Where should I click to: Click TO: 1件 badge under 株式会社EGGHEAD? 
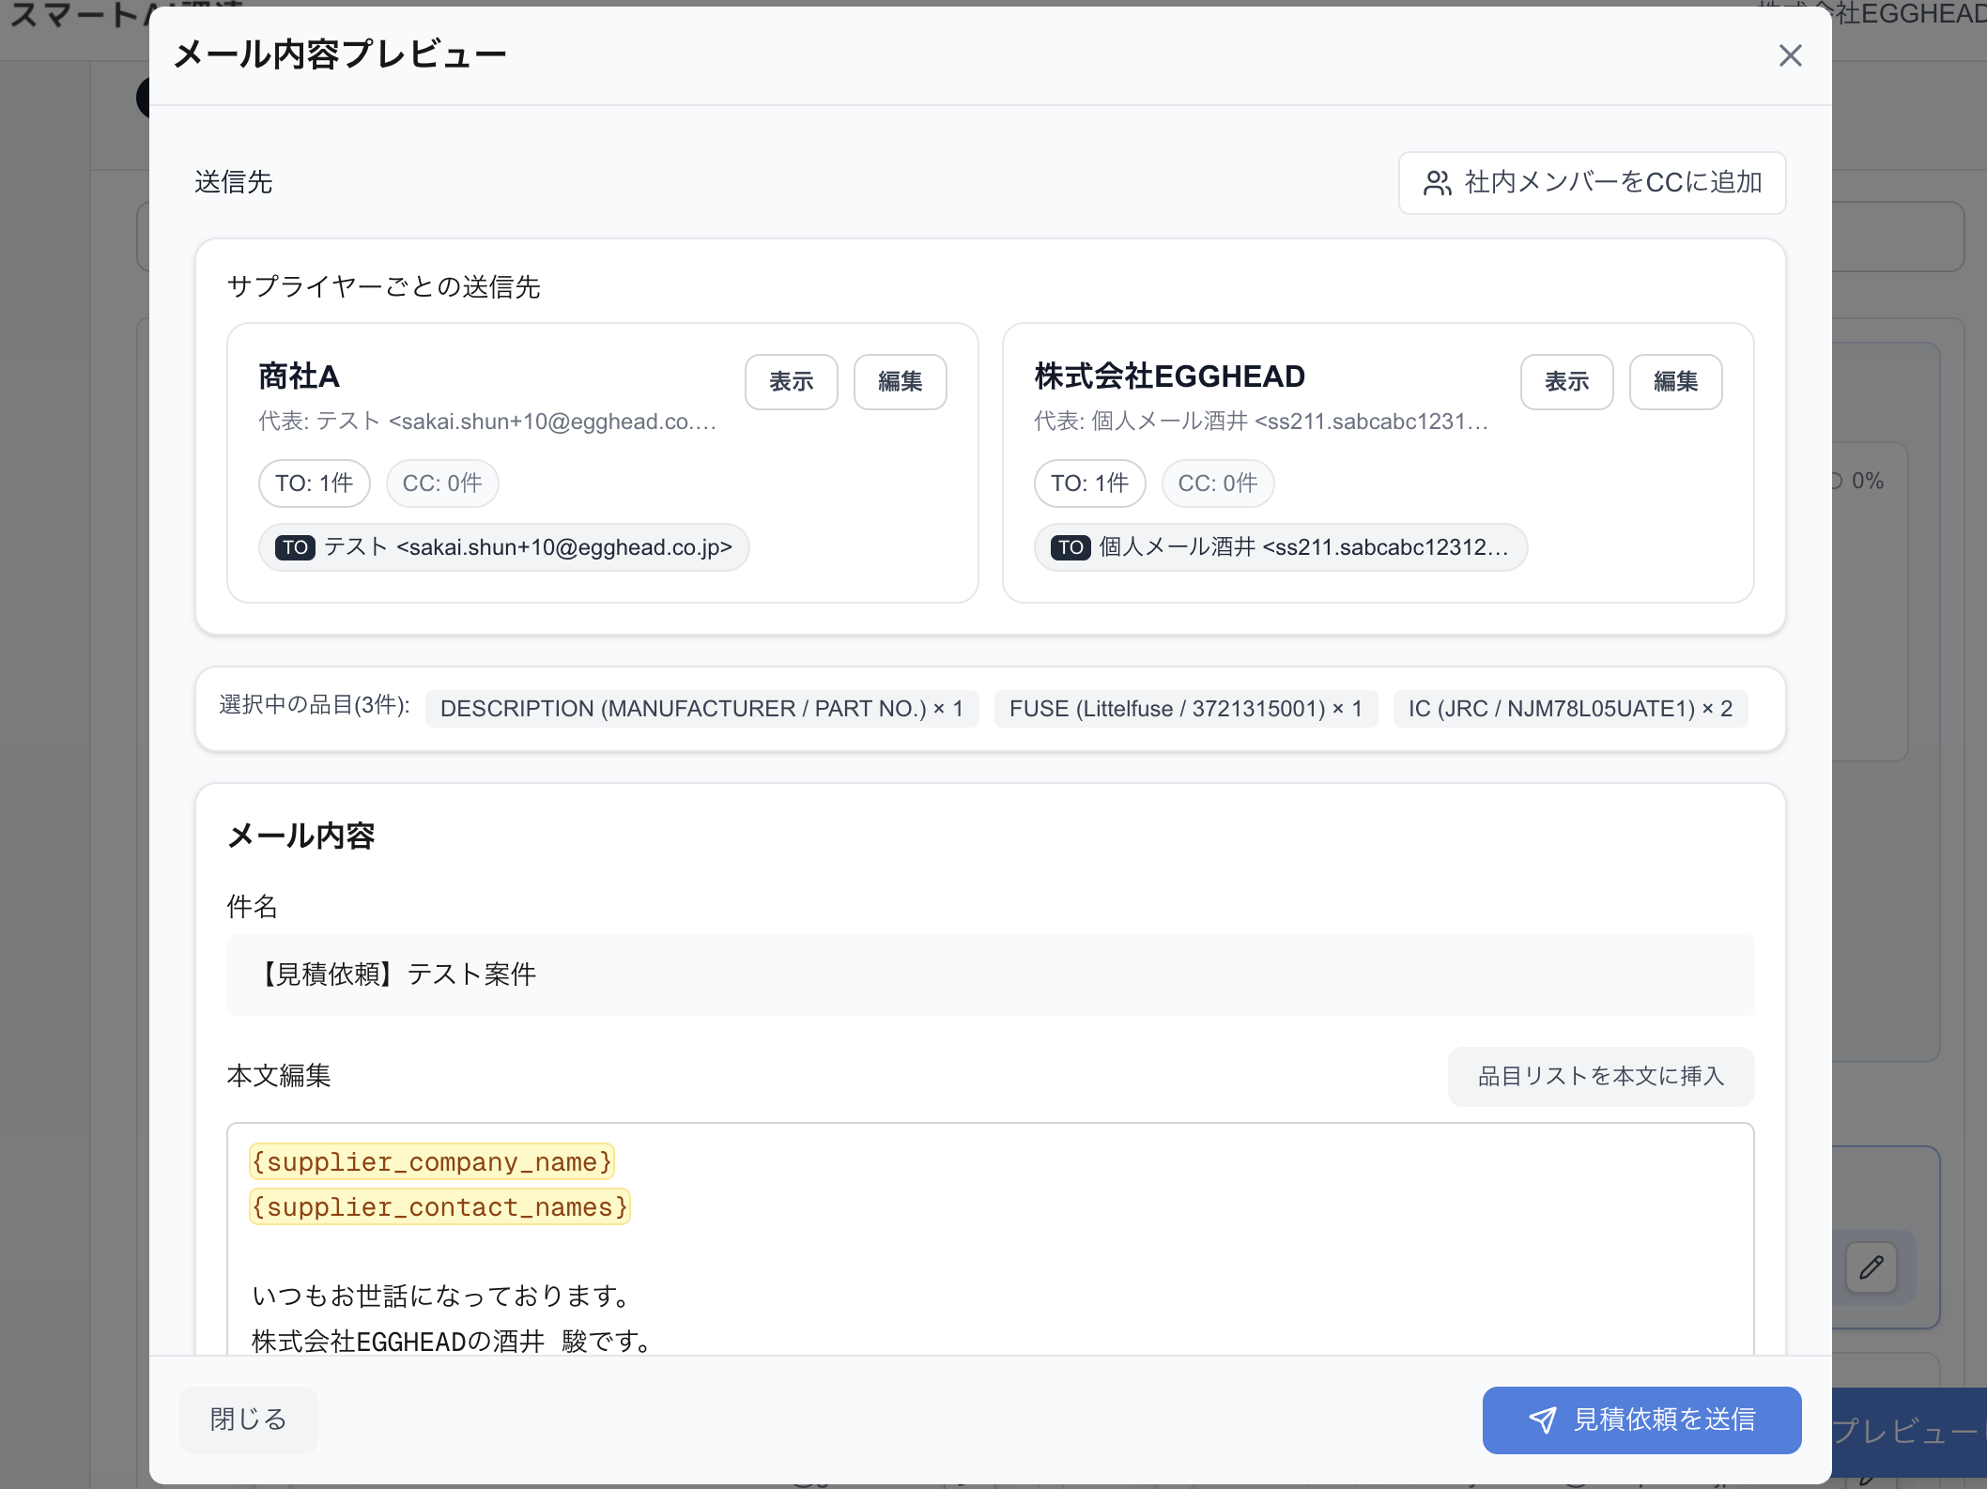(1089, 484)
